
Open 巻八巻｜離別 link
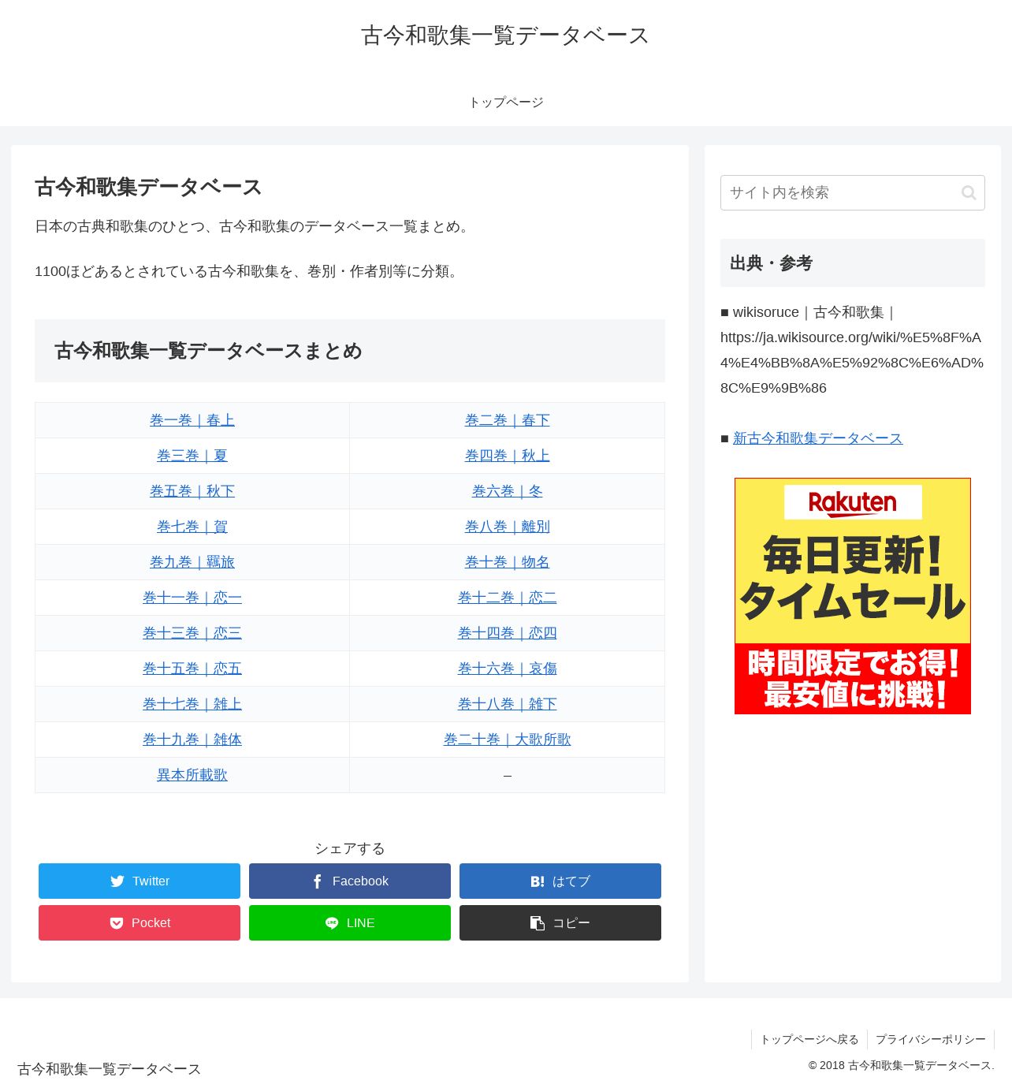click(508, 527)
